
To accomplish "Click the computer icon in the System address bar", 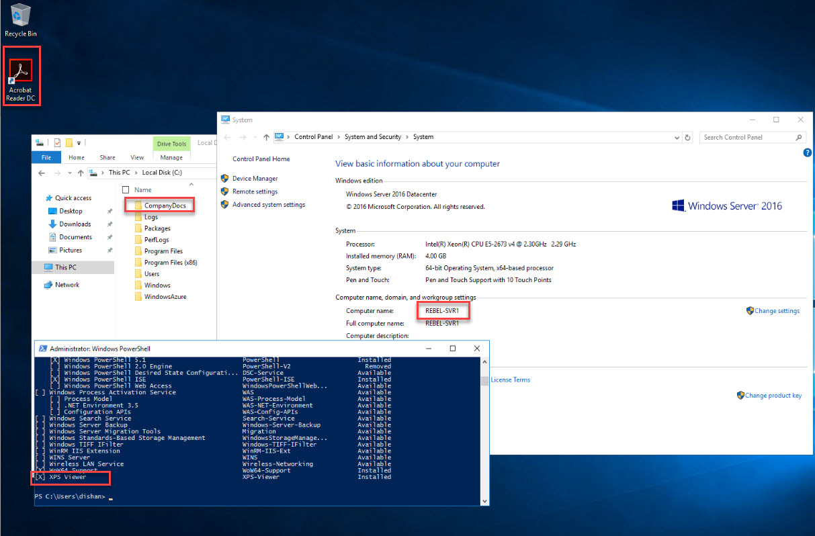I will [279, 137].
